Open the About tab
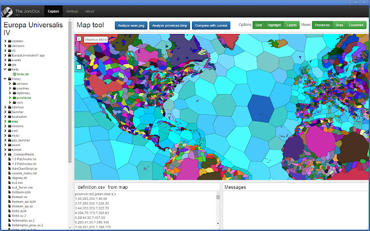This screenshot has height=231, width=370. pyautogui.click(x=90, y=12)
